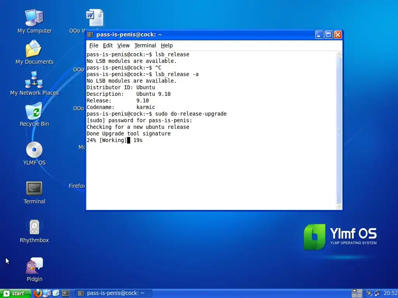The height and width of the screenshot is (298, 398).
Task: Click '24% [Working]' progress line
Action: tap(115, 140)
